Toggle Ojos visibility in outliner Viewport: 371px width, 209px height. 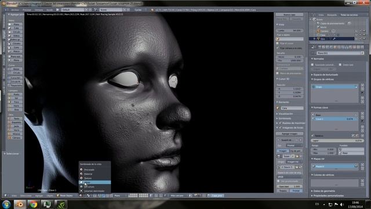tap(357, 39)
